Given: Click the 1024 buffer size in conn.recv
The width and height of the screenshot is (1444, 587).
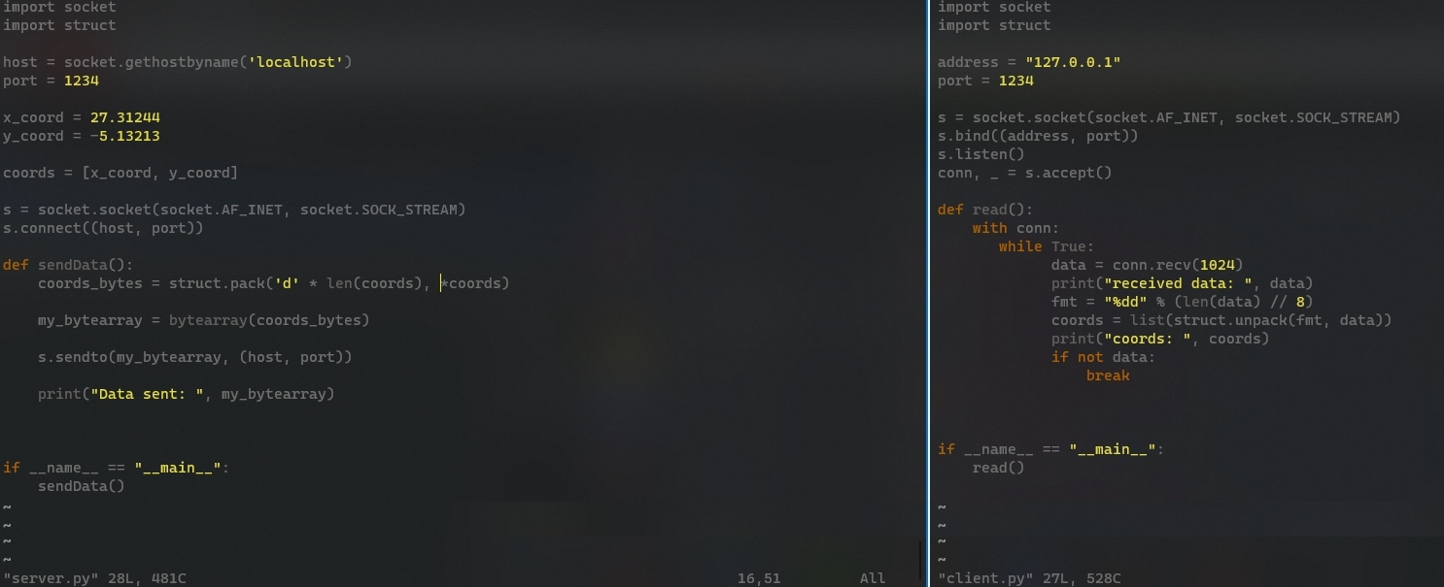Looking at the screenshot, I should (1220, 264).
